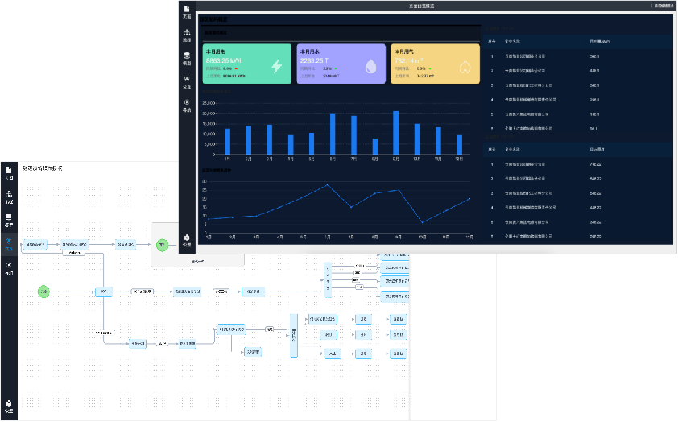Click exit link at top-right of dashboard
Screen dimensions: 678x422
tap(662, 6)
